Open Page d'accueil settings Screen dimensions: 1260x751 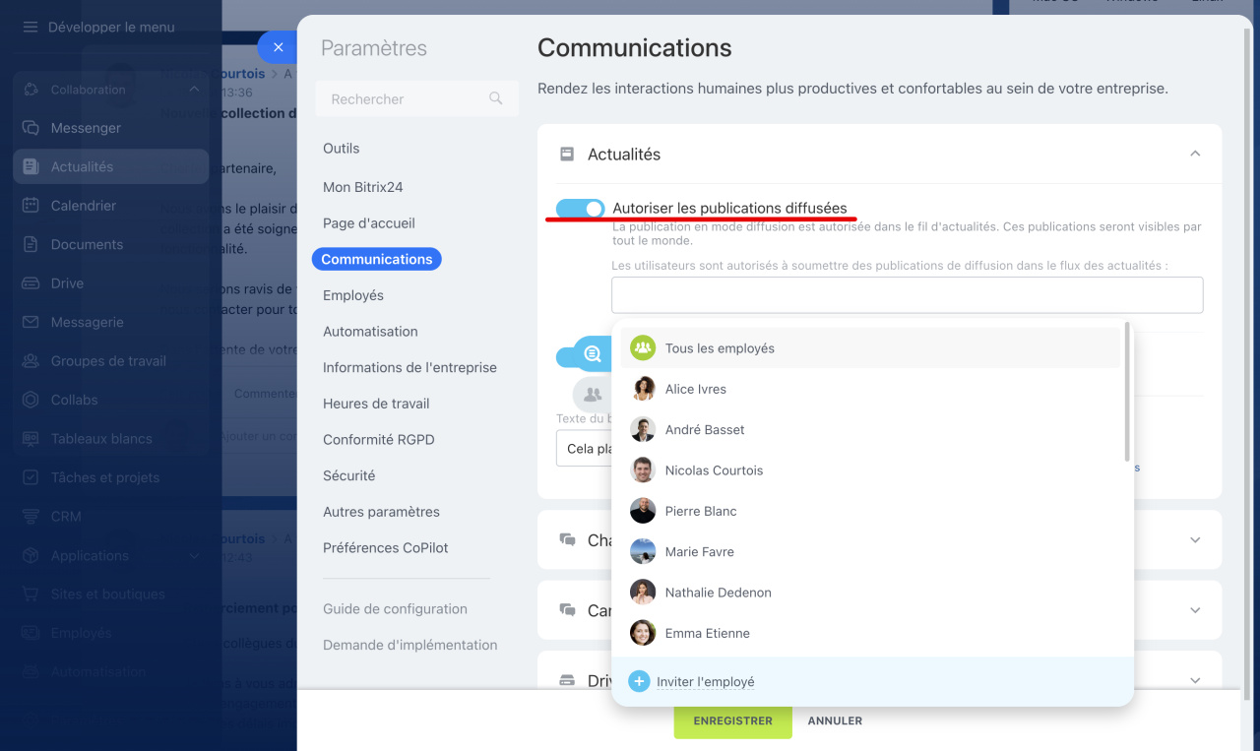pyautogui.click(x=369, y=223)
